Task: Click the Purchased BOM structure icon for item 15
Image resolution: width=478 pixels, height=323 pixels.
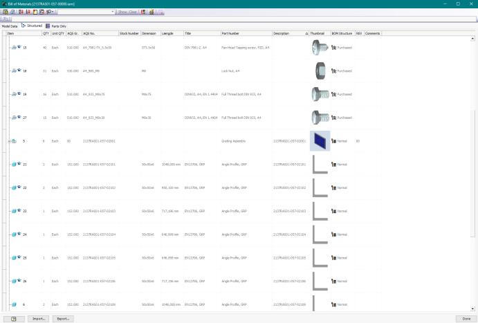Action: point(334,47)
